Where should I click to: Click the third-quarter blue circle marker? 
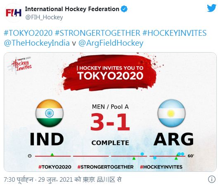142,154
